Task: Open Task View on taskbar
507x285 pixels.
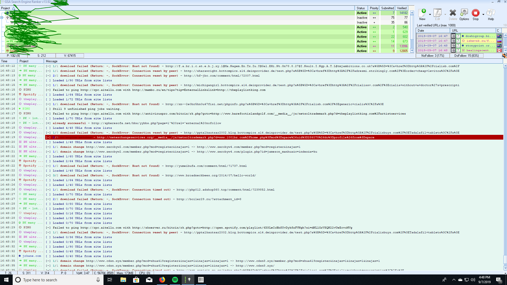Action: pyautogui.click(x=110, y=280)
